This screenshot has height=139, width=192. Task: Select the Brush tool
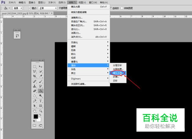[x=40, y=81]
